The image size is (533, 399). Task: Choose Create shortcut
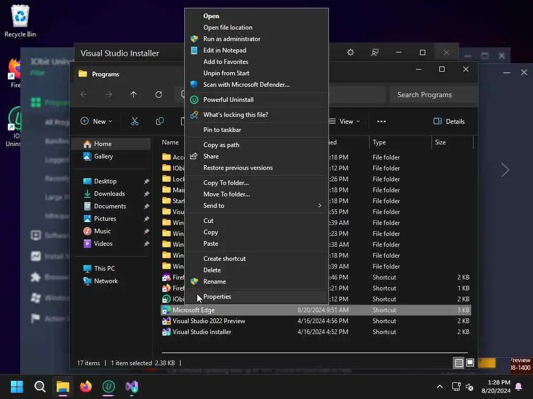coord(224,259)
